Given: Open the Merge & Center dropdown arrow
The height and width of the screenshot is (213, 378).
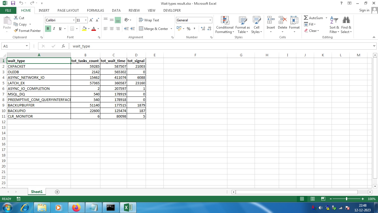Looking at the screenshot, I should pos(171,29).
